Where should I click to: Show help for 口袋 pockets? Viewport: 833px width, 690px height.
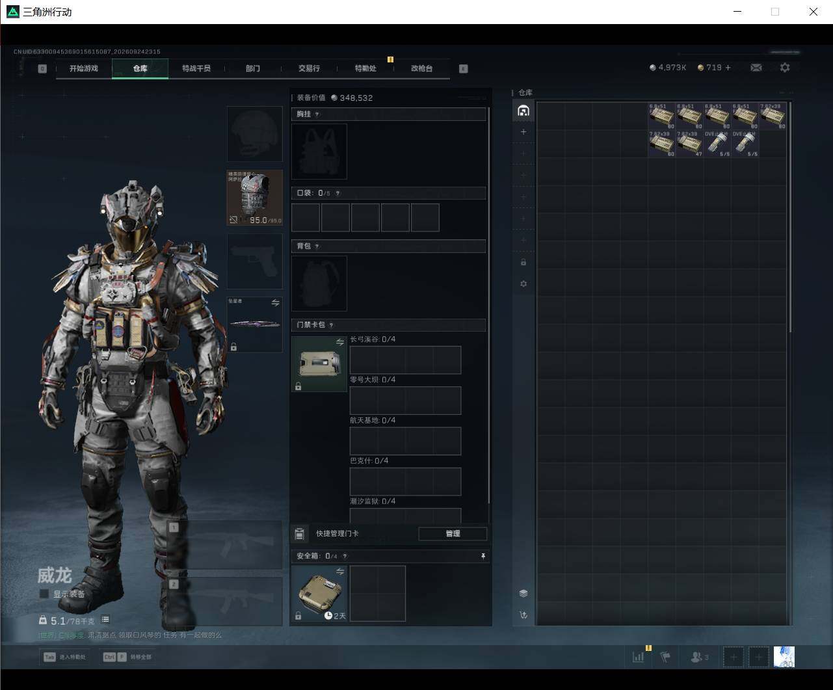(x=337, y=193)
